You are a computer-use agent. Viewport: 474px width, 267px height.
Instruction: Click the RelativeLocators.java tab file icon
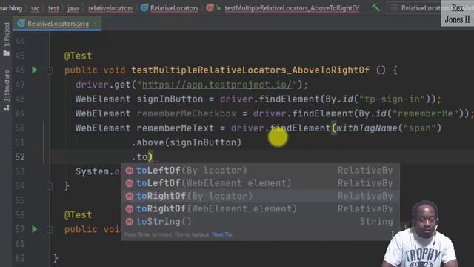pyautogui.click(x=21, y=23)
